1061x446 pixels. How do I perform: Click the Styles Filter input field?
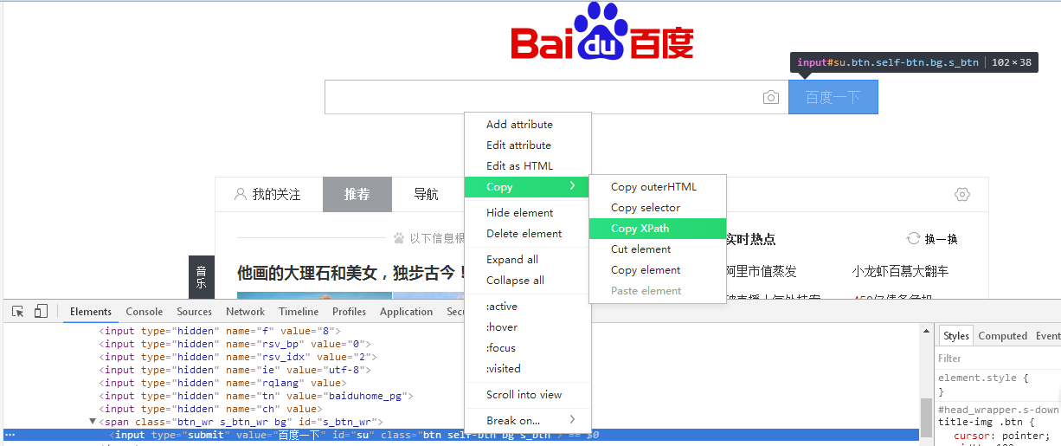tap(1000, 358)
